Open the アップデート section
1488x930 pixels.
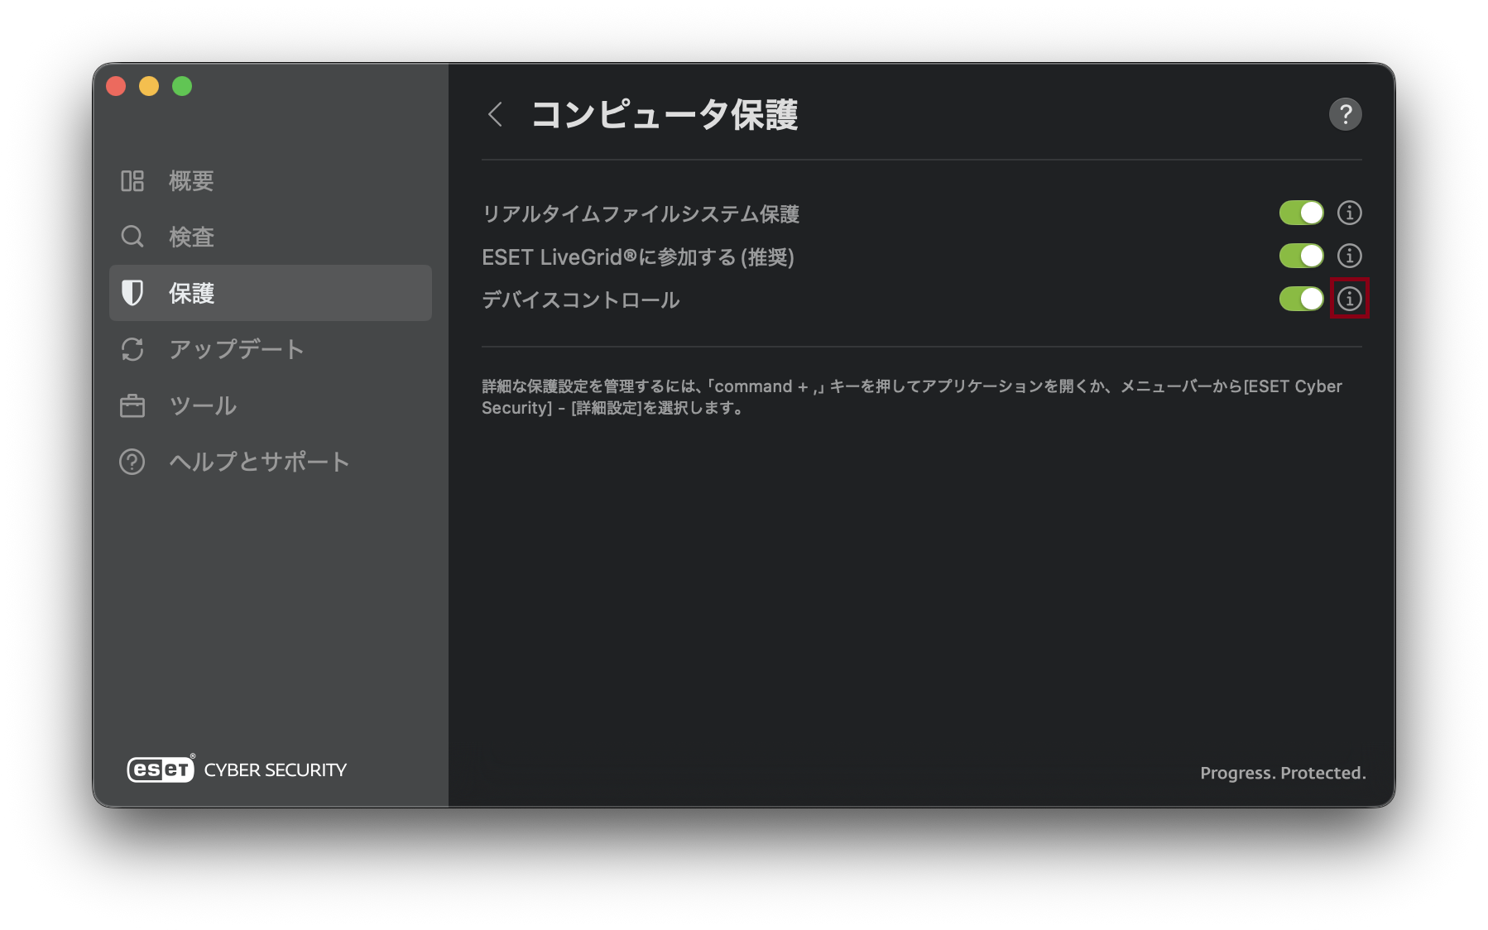click(237, 349)
